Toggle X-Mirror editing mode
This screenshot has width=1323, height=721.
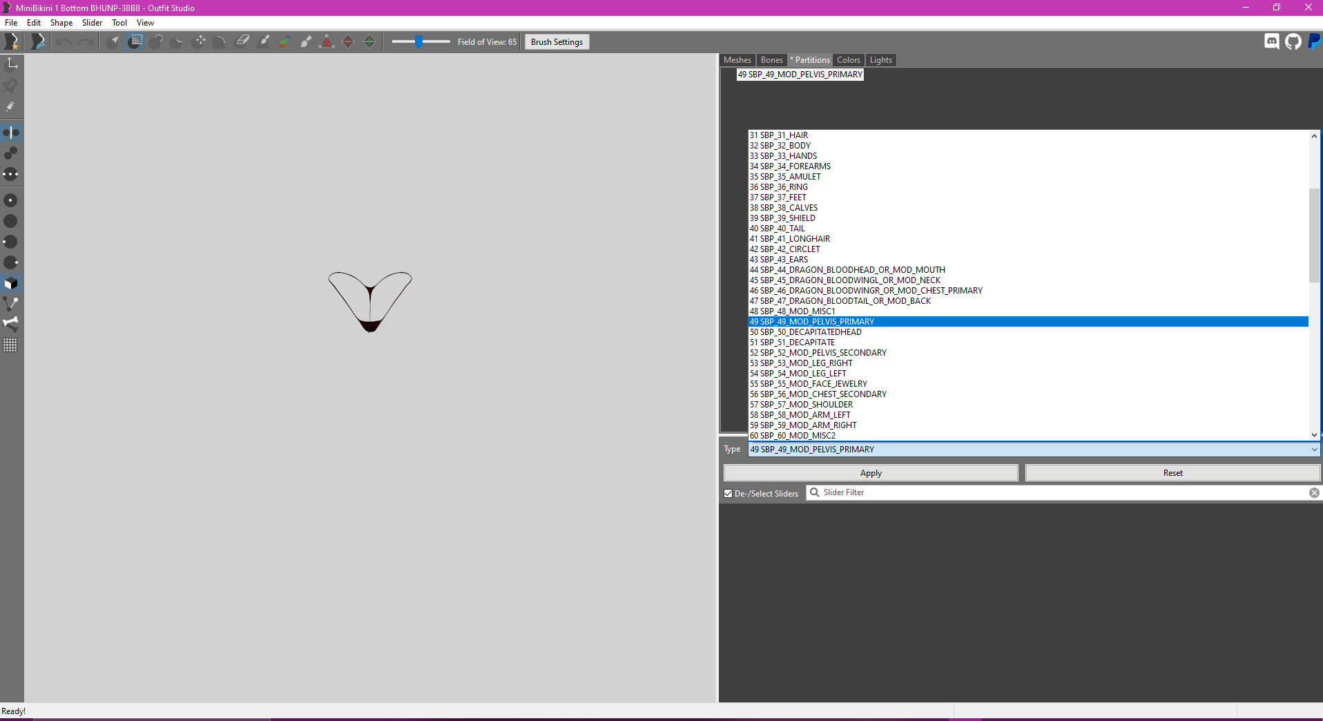coord(11,132)
